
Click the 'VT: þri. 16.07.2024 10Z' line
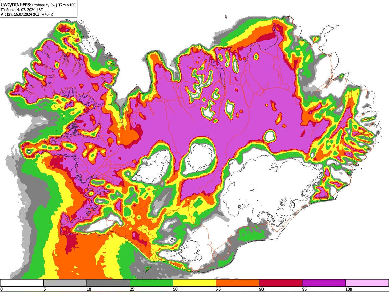(20, 14)
